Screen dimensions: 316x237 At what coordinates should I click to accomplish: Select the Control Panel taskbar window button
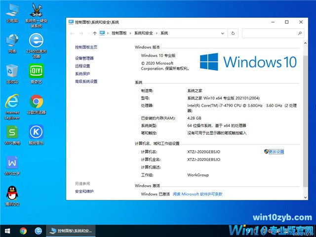coord(71,231)
